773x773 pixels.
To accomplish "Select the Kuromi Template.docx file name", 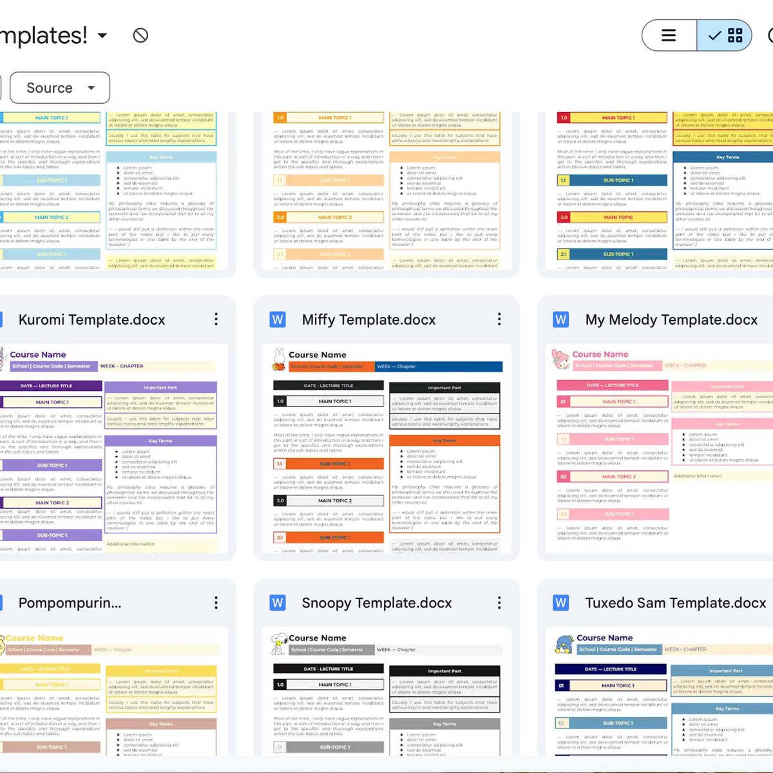I will 91,320.
